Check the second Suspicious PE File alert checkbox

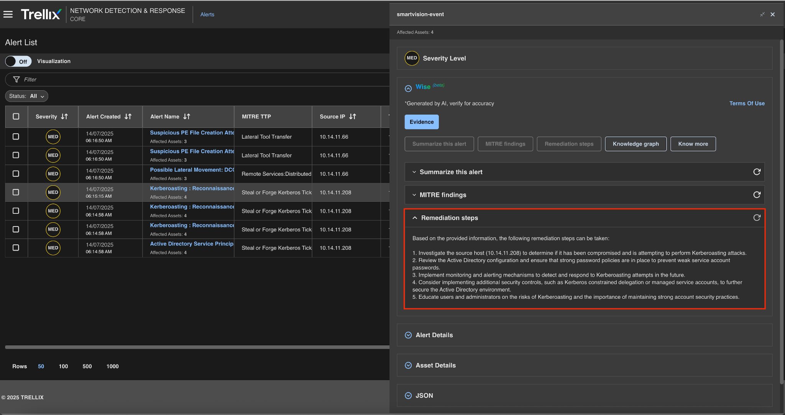click(x=16, y=155)
